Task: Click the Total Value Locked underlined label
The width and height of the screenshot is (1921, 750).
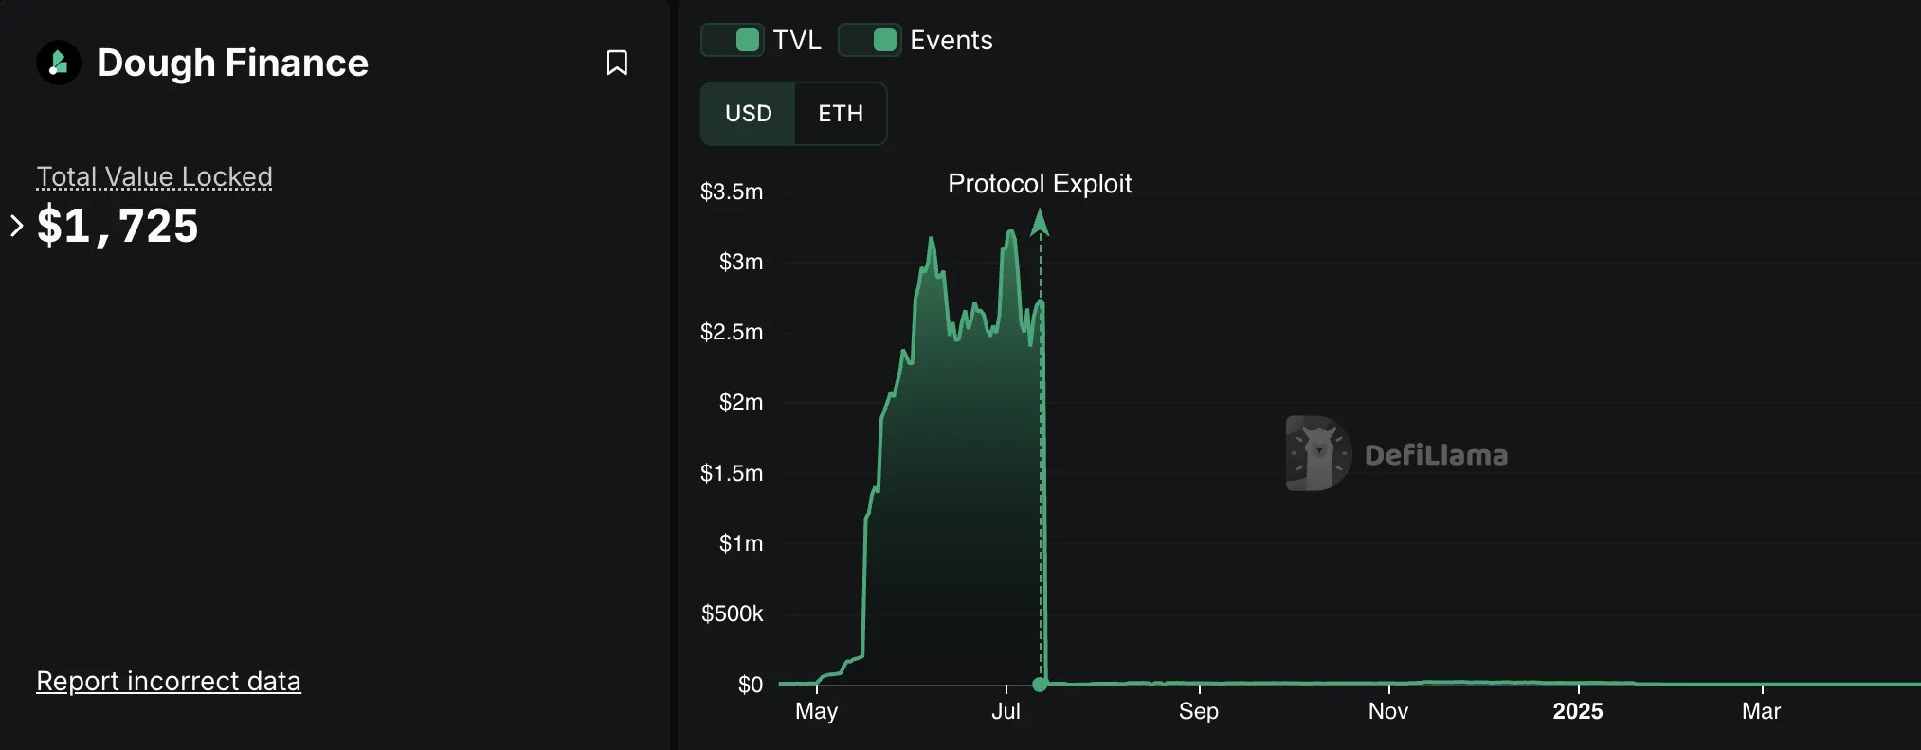Action: click(x=154, y=176)
